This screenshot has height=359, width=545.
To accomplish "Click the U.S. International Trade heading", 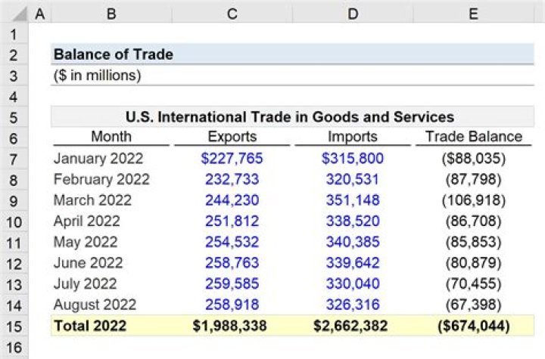I will [292, 117].
